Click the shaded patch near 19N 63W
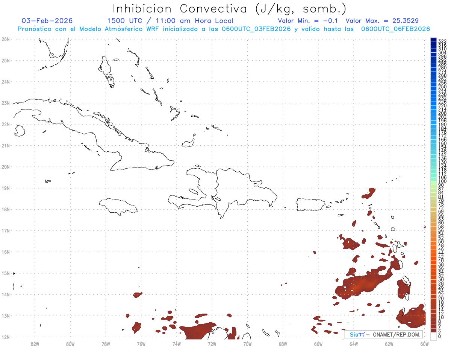451x349 pixels. 369,193
